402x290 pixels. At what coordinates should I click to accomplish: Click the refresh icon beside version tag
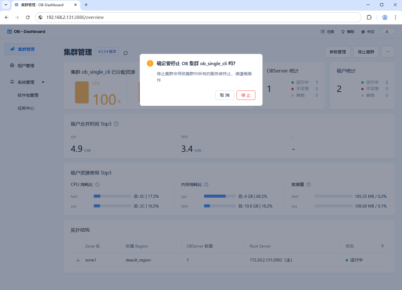point(126,53)
